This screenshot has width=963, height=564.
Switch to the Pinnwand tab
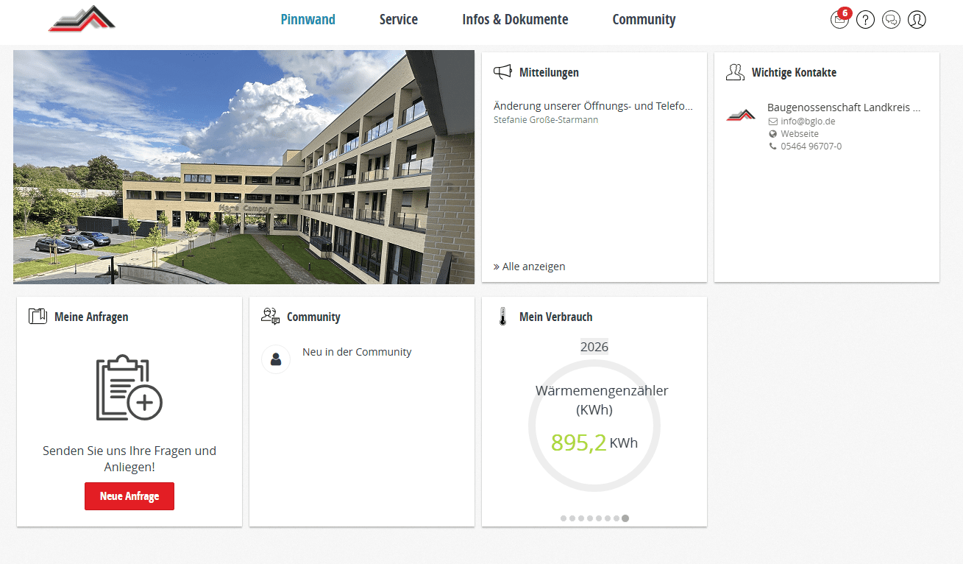(x=308, y=20)
